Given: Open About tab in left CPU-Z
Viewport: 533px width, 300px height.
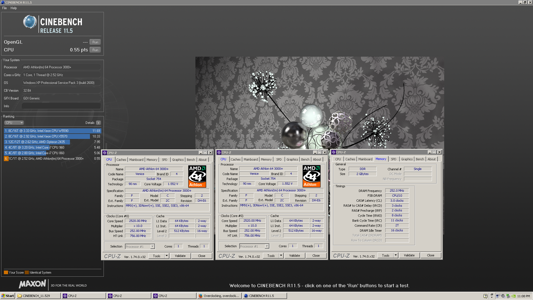Looking at the screenshot, I should pos(203,160).
